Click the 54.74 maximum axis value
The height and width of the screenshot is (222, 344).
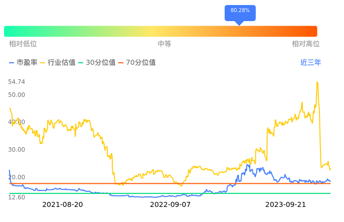click(17, 82)
